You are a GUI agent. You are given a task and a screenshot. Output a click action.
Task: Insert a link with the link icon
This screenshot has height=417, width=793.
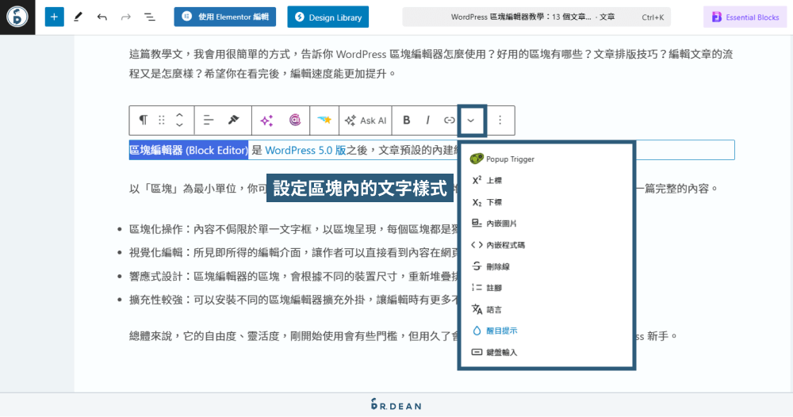449,120
